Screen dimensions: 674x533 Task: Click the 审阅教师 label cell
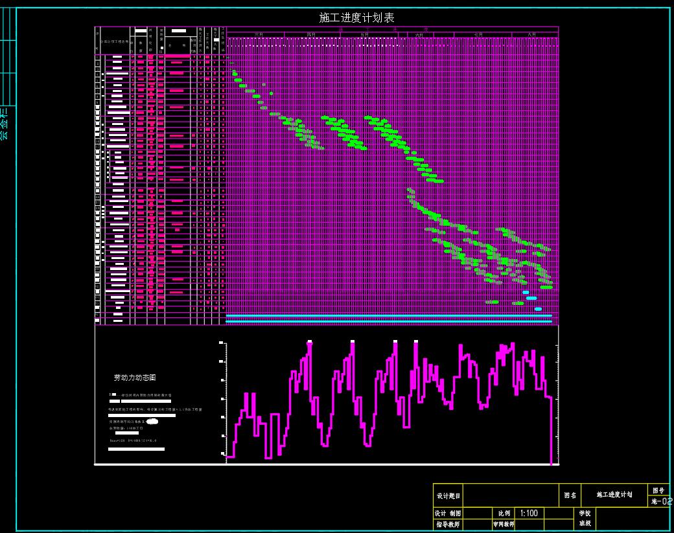coord(504,524)
